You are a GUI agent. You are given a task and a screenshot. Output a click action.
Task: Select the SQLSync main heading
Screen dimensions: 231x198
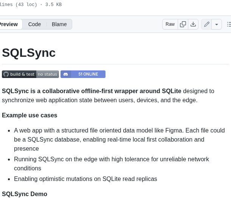(x=29, y=53)
